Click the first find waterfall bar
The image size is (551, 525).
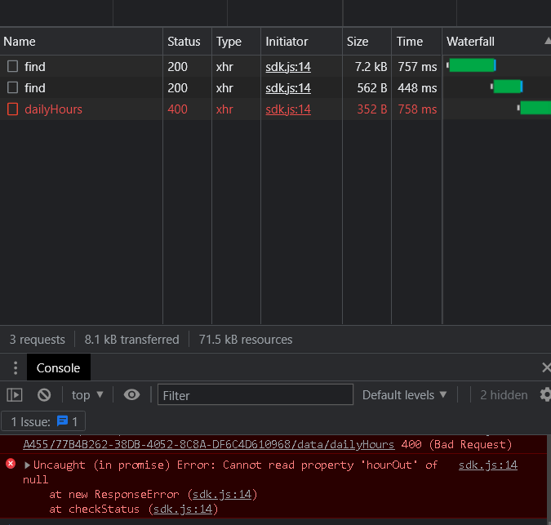coord(473,65)
